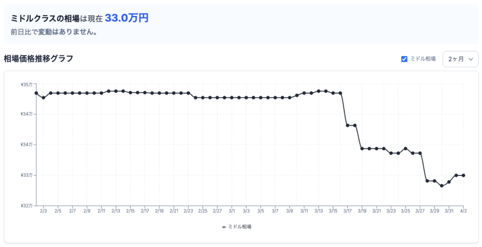Click the ミドル相場 checkbox label text
482x247 pixels.
point(423,59)
